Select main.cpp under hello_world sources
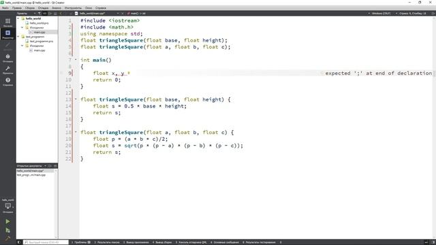The width and height of the screenshot is (436, 245). coord(40,32)
